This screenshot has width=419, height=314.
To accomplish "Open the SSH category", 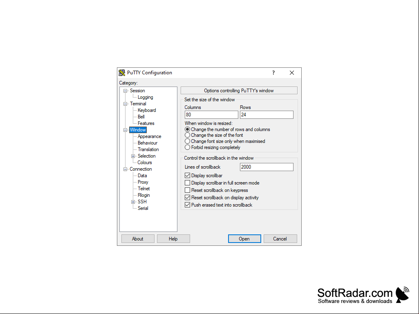I will click(142, 202).
